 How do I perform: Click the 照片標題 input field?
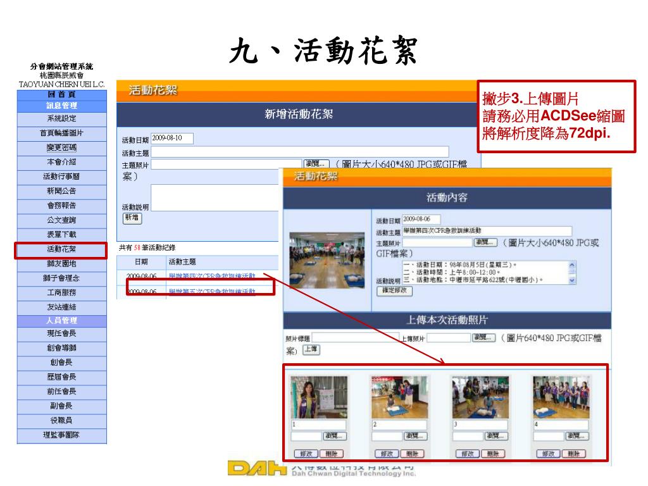pos(355,338)
